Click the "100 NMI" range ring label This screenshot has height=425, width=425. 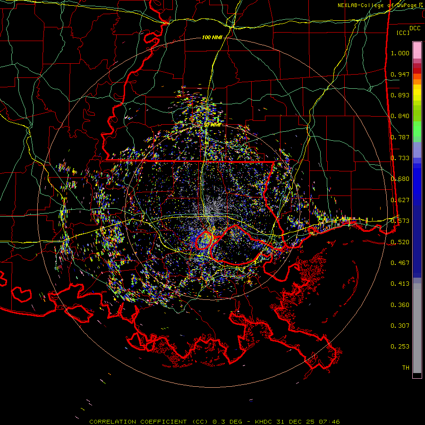coord(212,37)
